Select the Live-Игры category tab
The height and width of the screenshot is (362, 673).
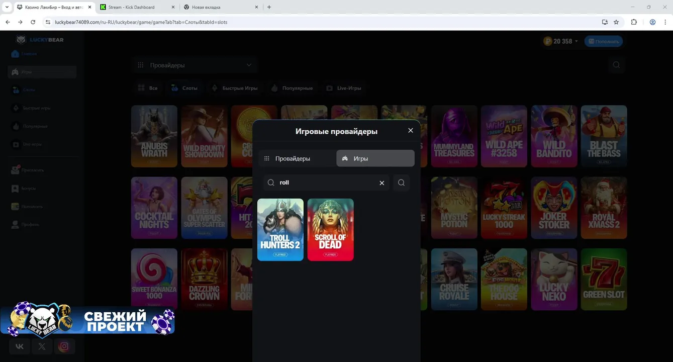[344, 88]
